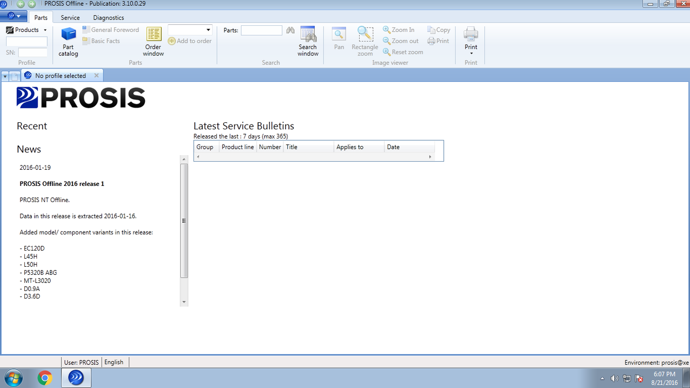This screenshot has height=388, width=690.
Task: Click Environment: prosis@xe status text
Action: tap(657, 363)
